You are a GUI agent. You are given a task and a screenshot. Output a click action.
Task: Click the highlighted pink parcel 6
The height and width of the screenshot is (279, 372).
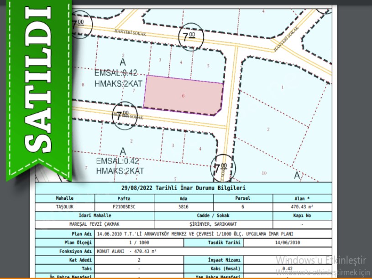click(x=183, y=96)
